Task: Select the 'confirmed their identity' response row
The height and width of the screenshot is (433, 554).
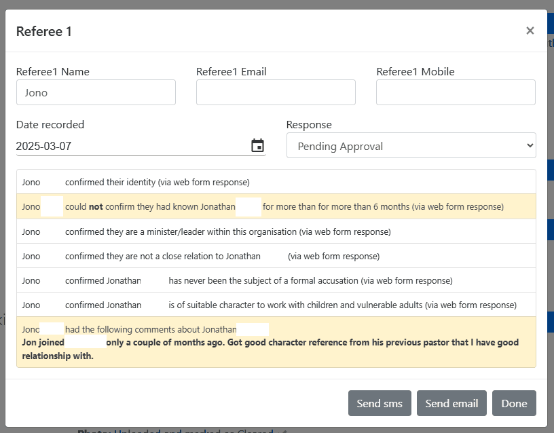Action: pos(276,182)
